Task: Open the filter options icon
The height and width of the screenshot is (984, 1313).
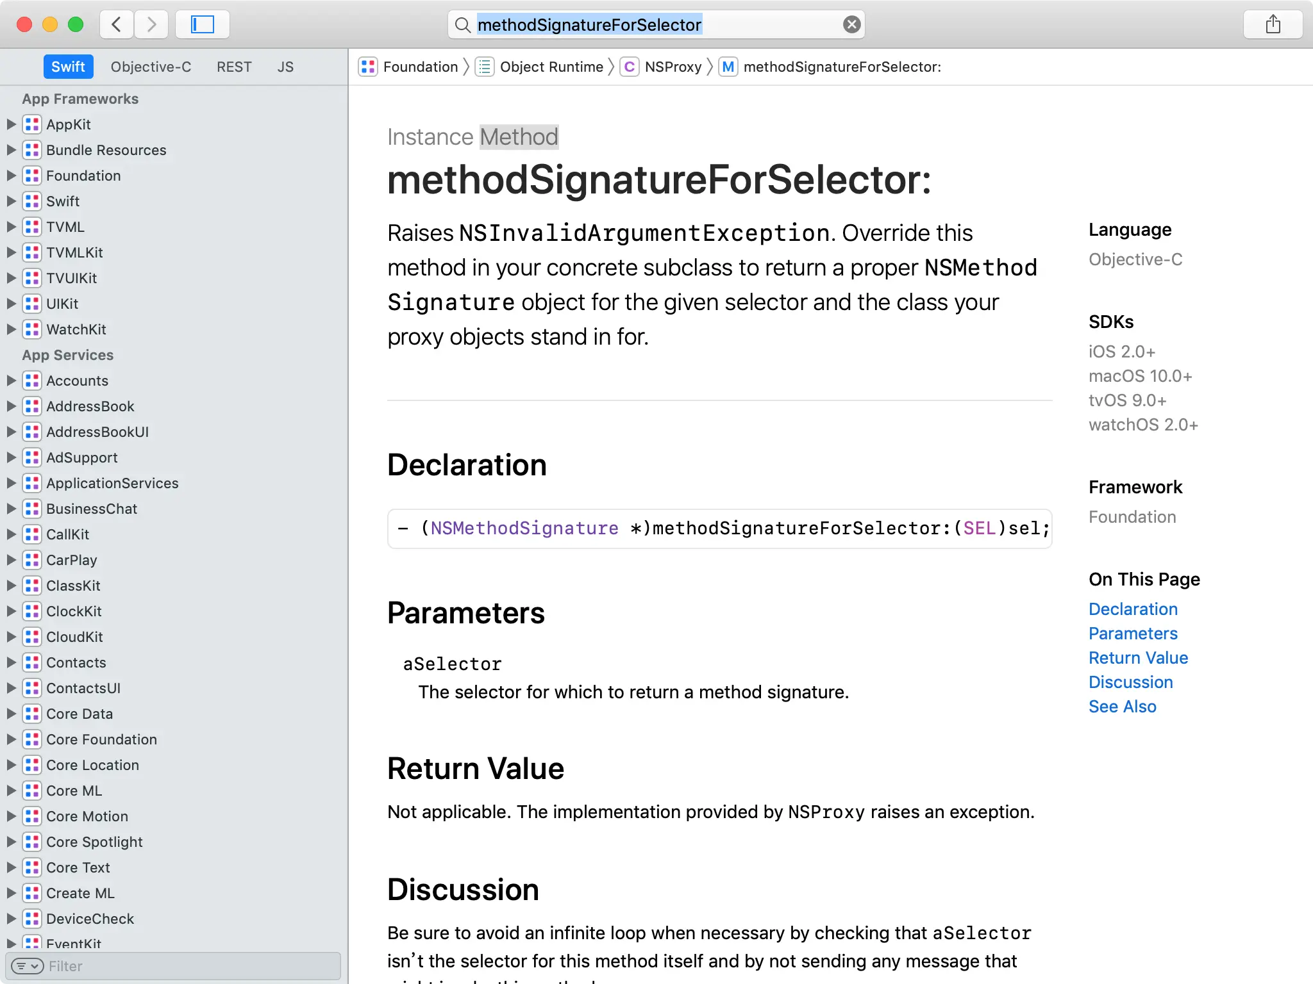Action: pyautogui.click(x=28, y=966)
